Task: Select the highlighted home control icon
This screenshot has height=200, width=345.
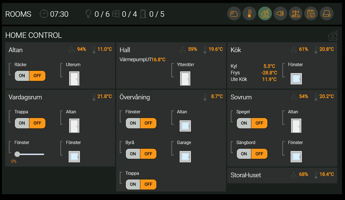Action: (265, 14)
